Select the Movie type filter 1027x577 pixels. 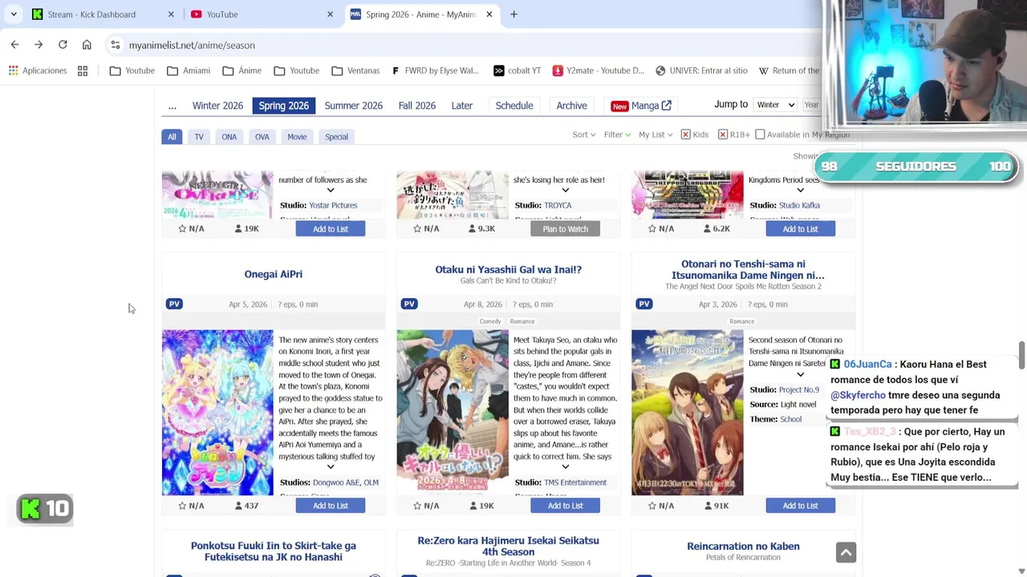coord(297,137)
